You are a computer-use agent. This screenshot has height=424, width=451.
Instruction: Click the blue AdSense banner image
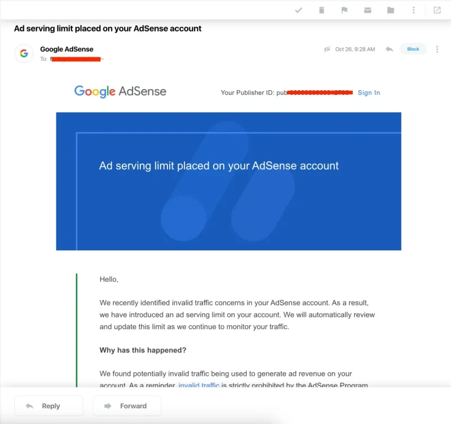tap(228, 181)
